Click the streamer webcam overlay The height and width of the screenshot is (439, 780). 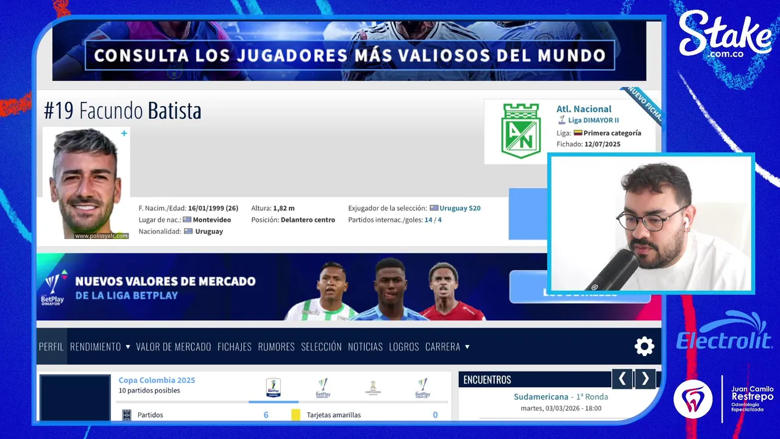coord(651,223)
